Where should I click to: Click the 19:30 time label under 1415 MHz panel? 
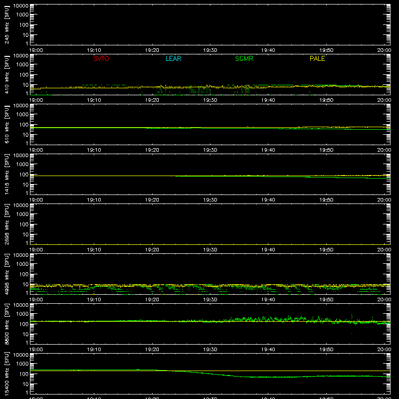[210, 200]
